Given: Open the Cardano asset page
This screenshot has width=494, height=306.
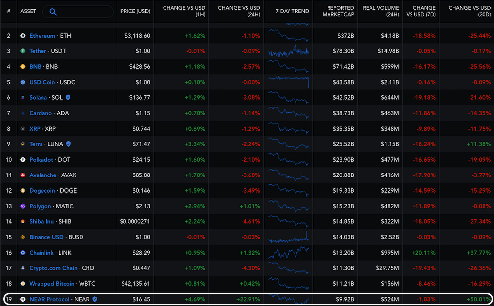Looking at the screenshot, I should click(41, 113).
